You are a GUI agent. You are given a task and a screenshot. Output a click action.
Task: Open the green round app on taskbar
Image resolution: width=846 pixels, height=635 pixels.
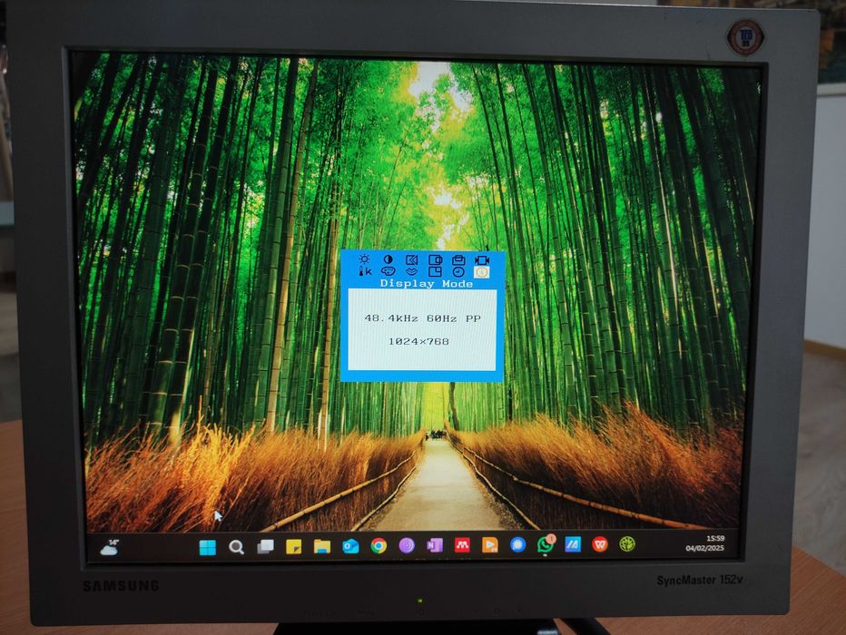627,544
